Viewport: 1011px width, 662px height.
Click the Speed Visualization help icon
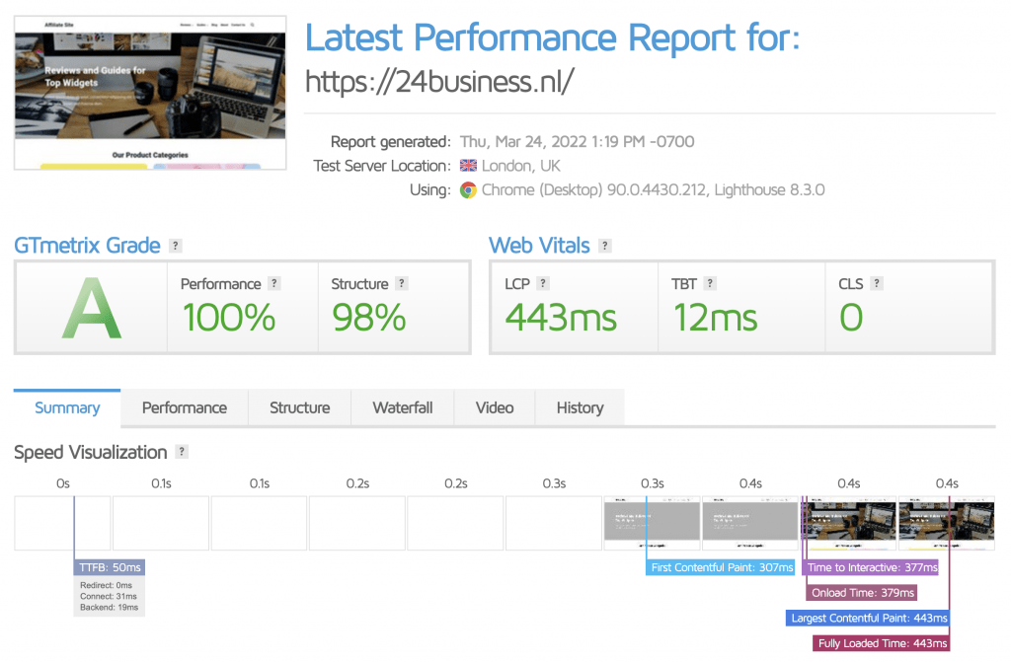click(182, 452)
